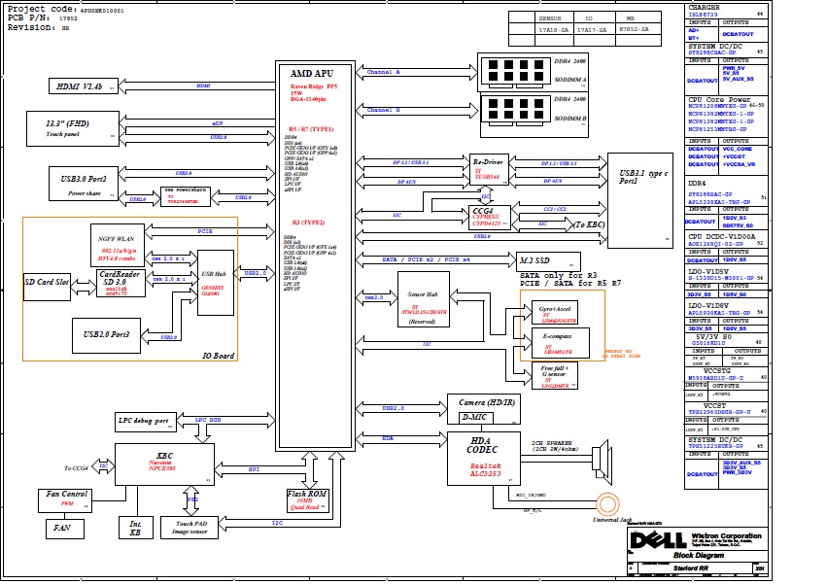Click the Starlord RR text
The width and height of the screenshot is (827, 584).
point(690,568)
